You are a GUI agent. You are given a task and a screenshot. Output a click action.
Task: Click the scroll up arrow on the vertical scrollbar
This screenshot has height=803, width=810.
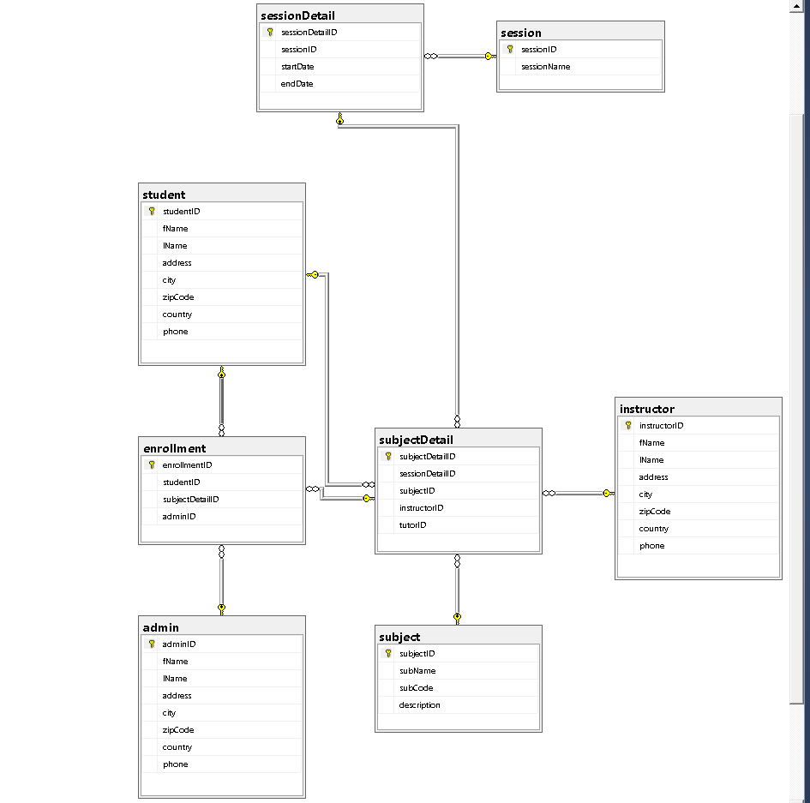point(797,6)
